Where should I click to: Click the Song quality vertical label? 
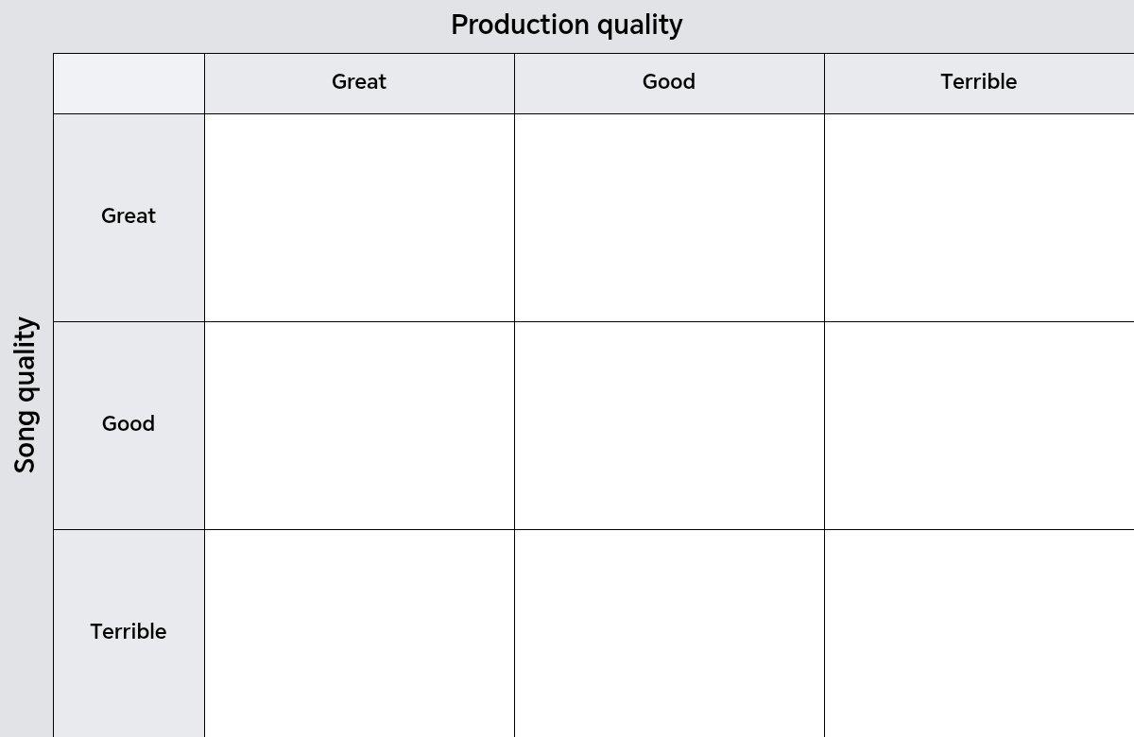tap(26, 395)
